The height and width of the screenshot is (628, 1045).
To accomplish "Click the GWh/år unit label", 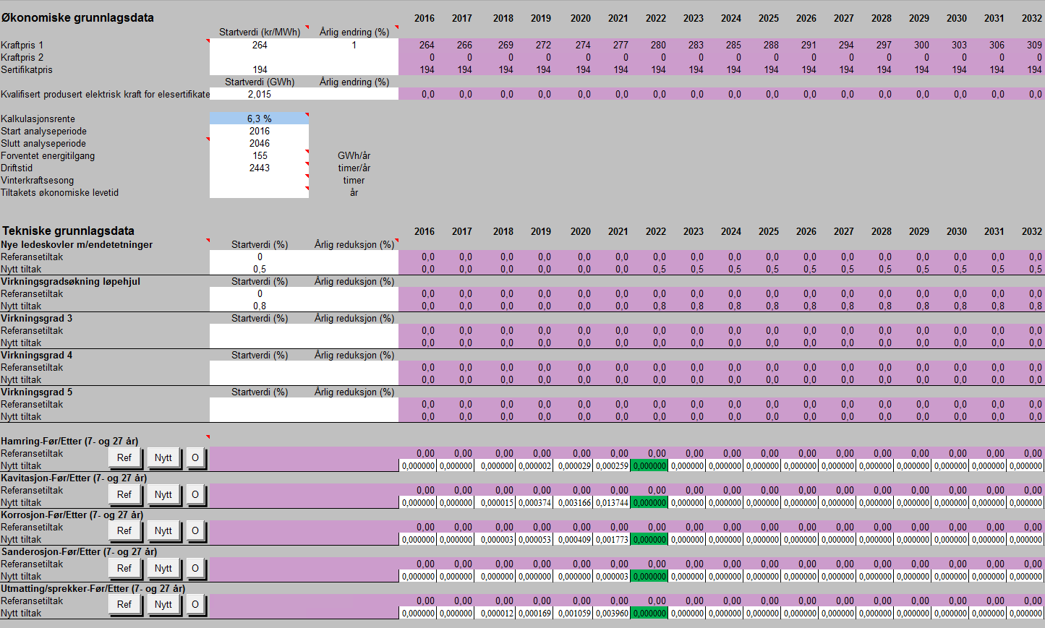I will [x=354, y=155].
